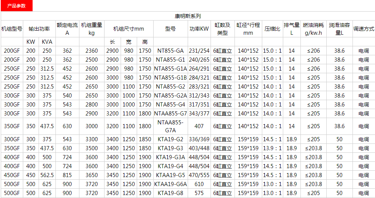Click power value 575
The width and height of the screenshot is (375, 198).
coord(199,193)
